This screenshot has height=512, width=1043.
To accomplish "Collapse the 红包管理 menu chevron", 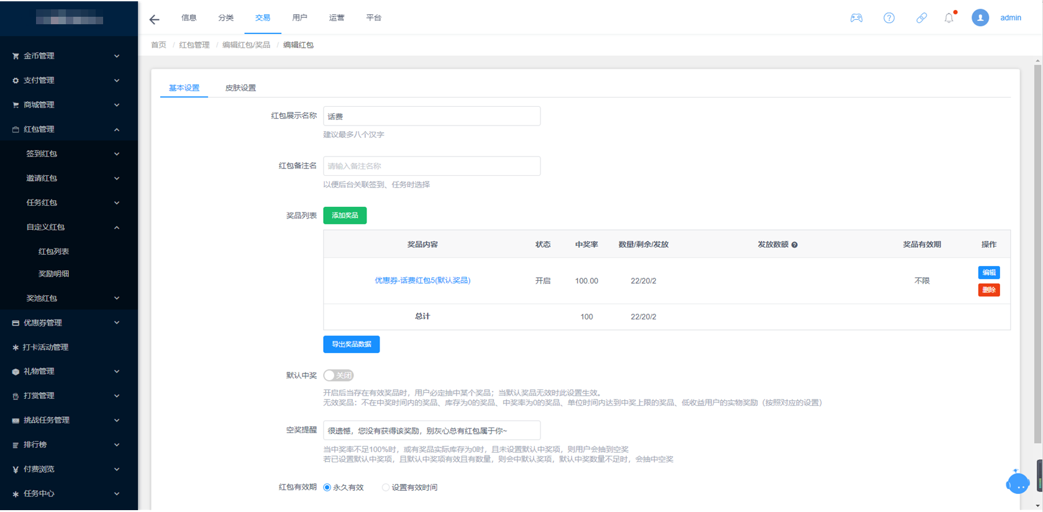I will coord(117,129).
